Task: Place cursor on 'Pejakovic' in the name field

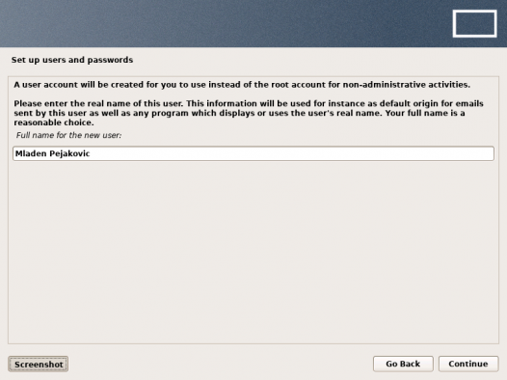Action: (x=69, y=153)
